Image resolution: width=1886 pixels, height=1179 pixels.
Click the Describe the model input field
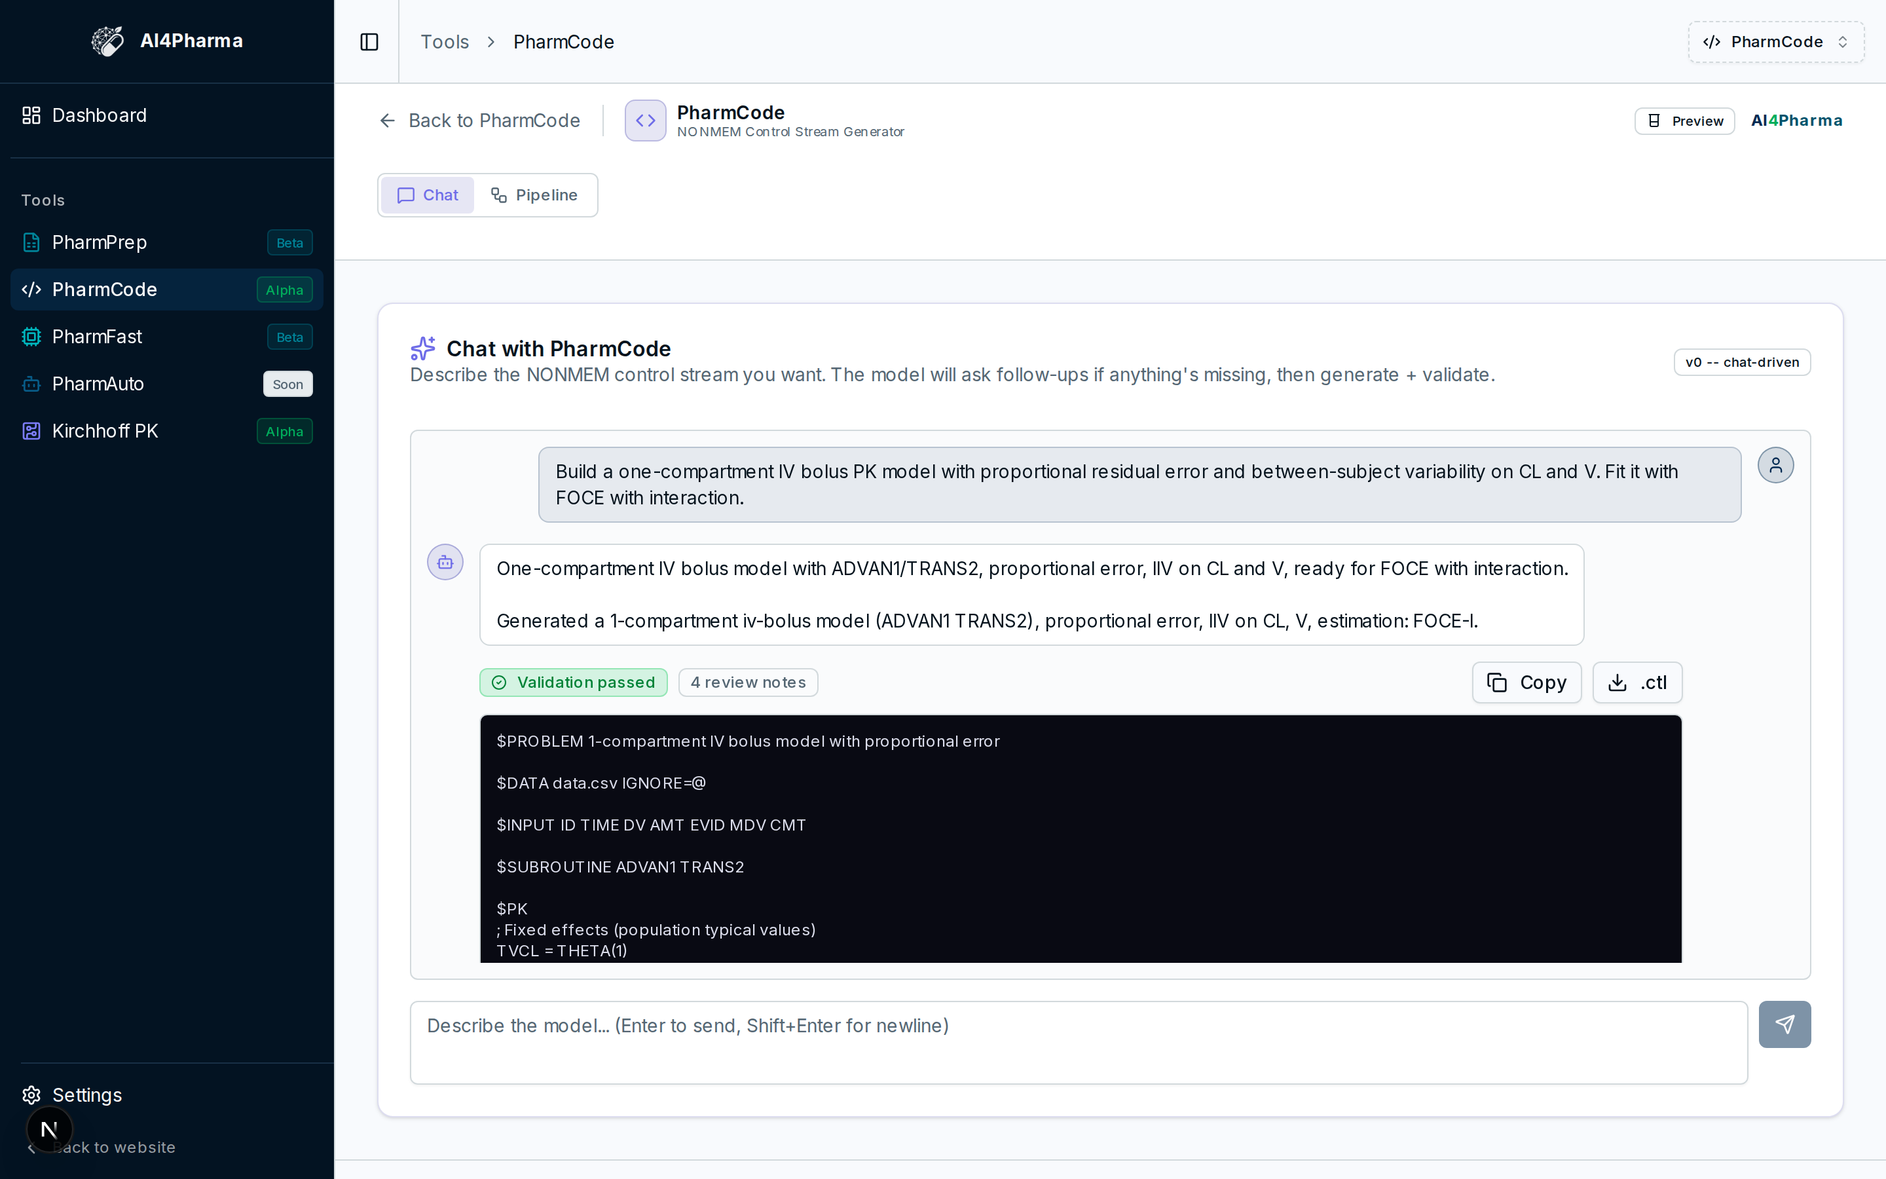point(1079,1041)
